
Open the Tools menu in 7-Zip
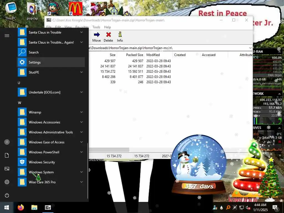(96, 27)
